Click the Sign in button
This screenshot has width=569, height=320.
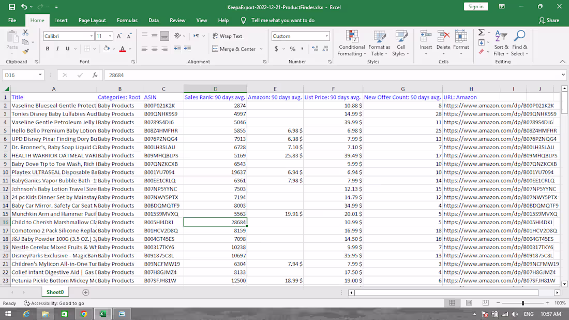pyautogui.click(x=476, y=7)
